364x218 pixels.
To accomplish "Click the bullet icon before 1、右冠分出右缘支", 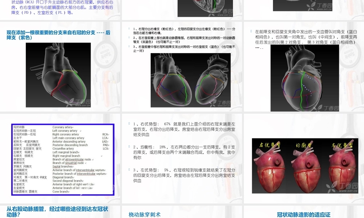I will pos(129,28).
